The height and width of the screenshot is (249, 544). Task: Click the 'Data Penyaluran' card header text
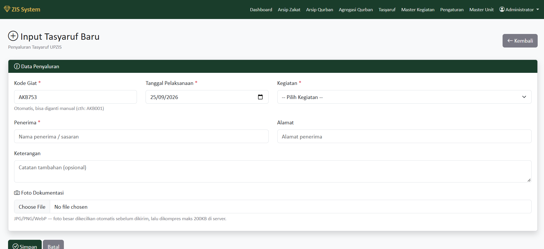[40, 66]
